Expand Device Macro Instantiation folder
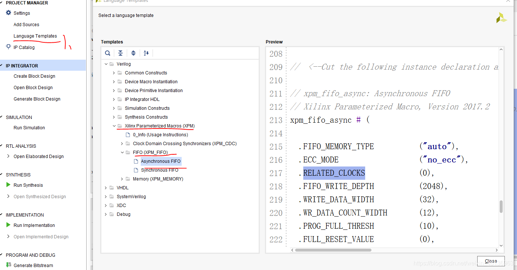The width and height of the screenshot is (517, 270). pos(114,82)
